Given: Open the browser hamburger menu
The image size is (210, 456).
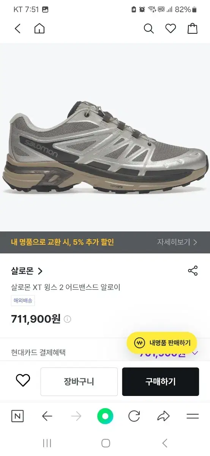Looking at the screenshot, I should click(x=193, y=416).
